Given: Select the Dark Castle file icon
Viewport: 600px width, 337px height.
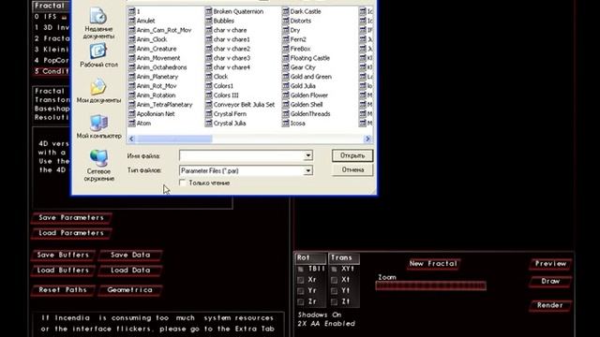Looking at the screenshot, I should point(286,11).
